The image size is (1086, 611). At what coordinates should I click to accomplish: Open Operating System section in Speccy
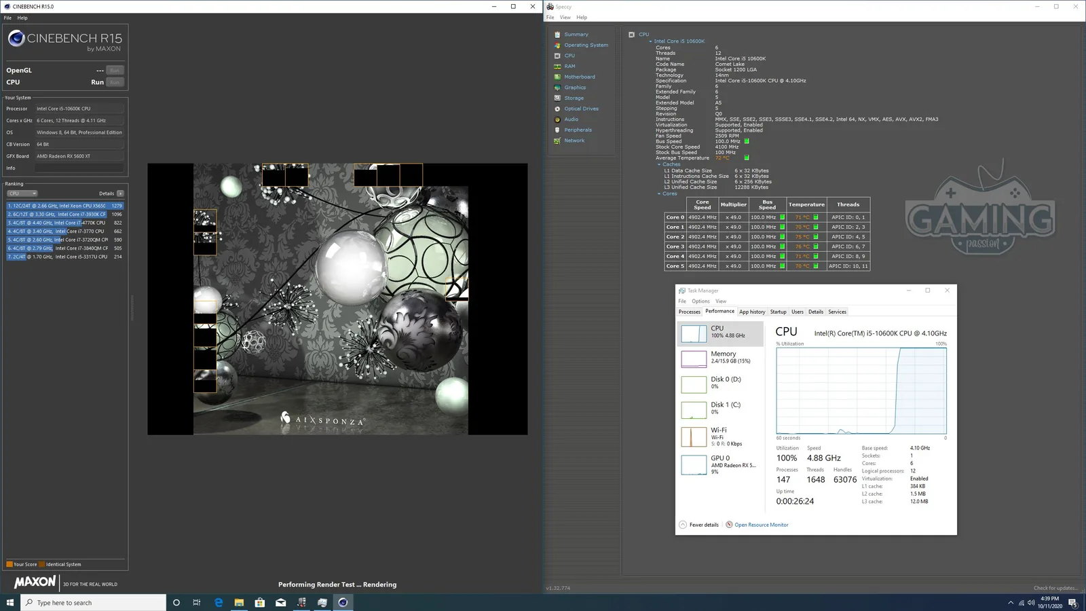586,45
